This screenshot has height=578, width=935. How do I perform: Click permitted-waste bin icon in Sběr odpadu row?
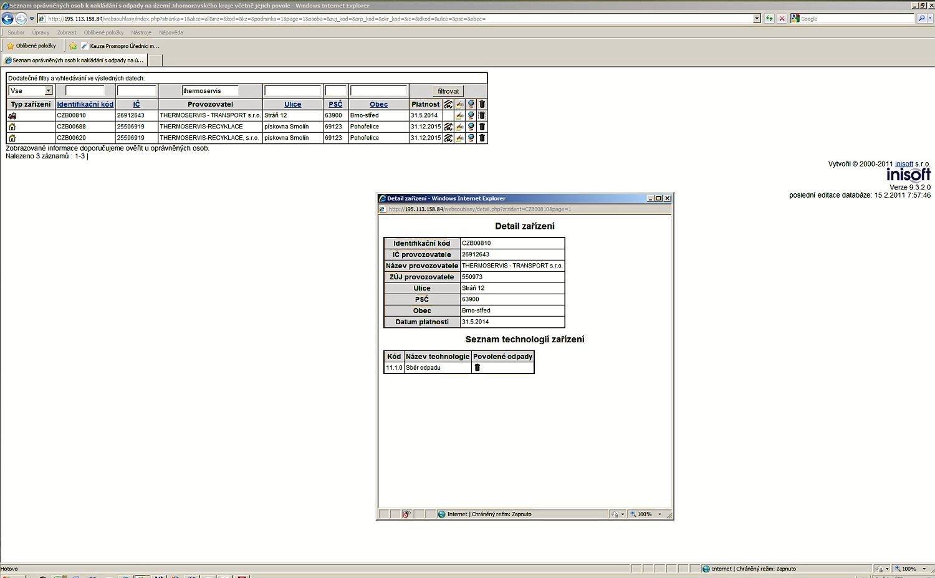[477, 368]
